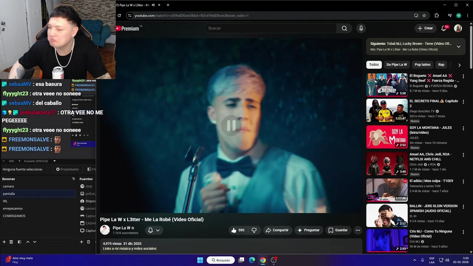This screenshot has height=266, width=473.
Task: Click the Crear button
Action: pyautogui.click(x=425, y=28)
